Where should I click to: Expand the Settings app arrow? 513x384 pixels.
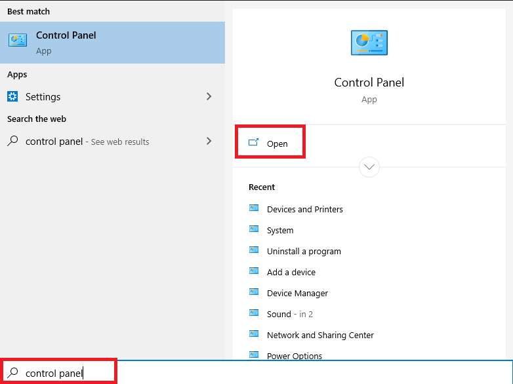[x=209, y=96]
